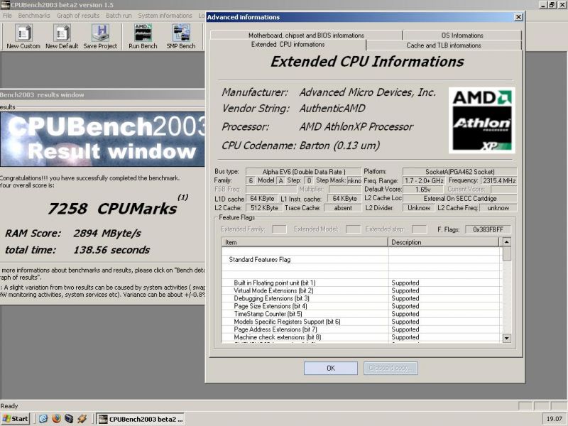Image resolution: width=568 pixels, height=426 pixels.
Task: Click the Run Bench toolbar icon
Action: [x=143, y=37]
